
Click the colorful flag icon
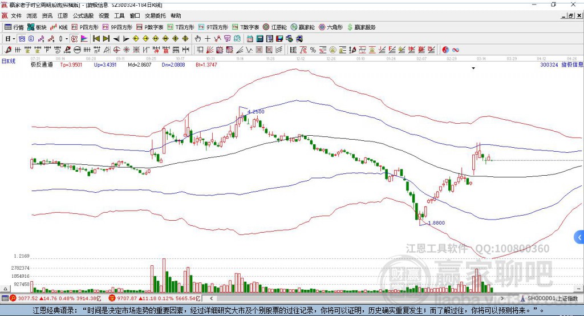(86, 39)
